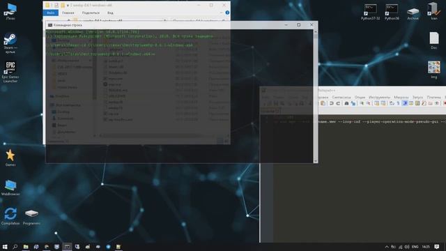Switch to Вид tab in File Explorer

coord(110,13)
